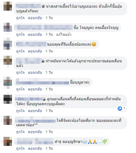Open avatar of the สาธุ ขอบุญรักษา commenter

pos(8,141)
